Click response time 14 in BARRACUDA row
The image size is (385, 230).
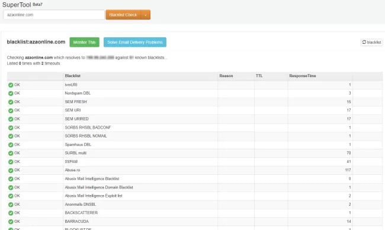pos(349,221)
